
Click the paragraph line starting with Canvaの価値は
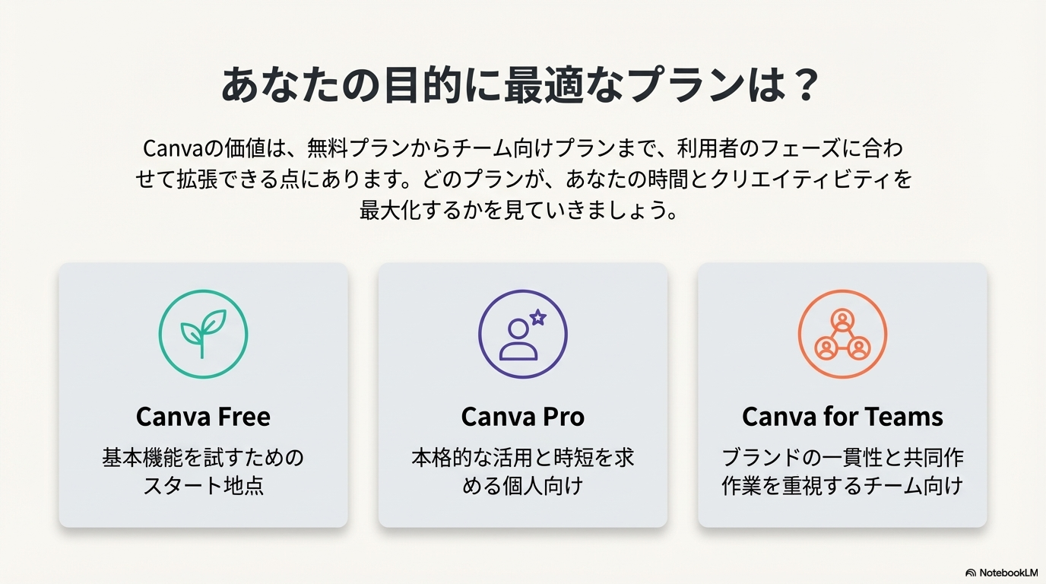(522, 148)
